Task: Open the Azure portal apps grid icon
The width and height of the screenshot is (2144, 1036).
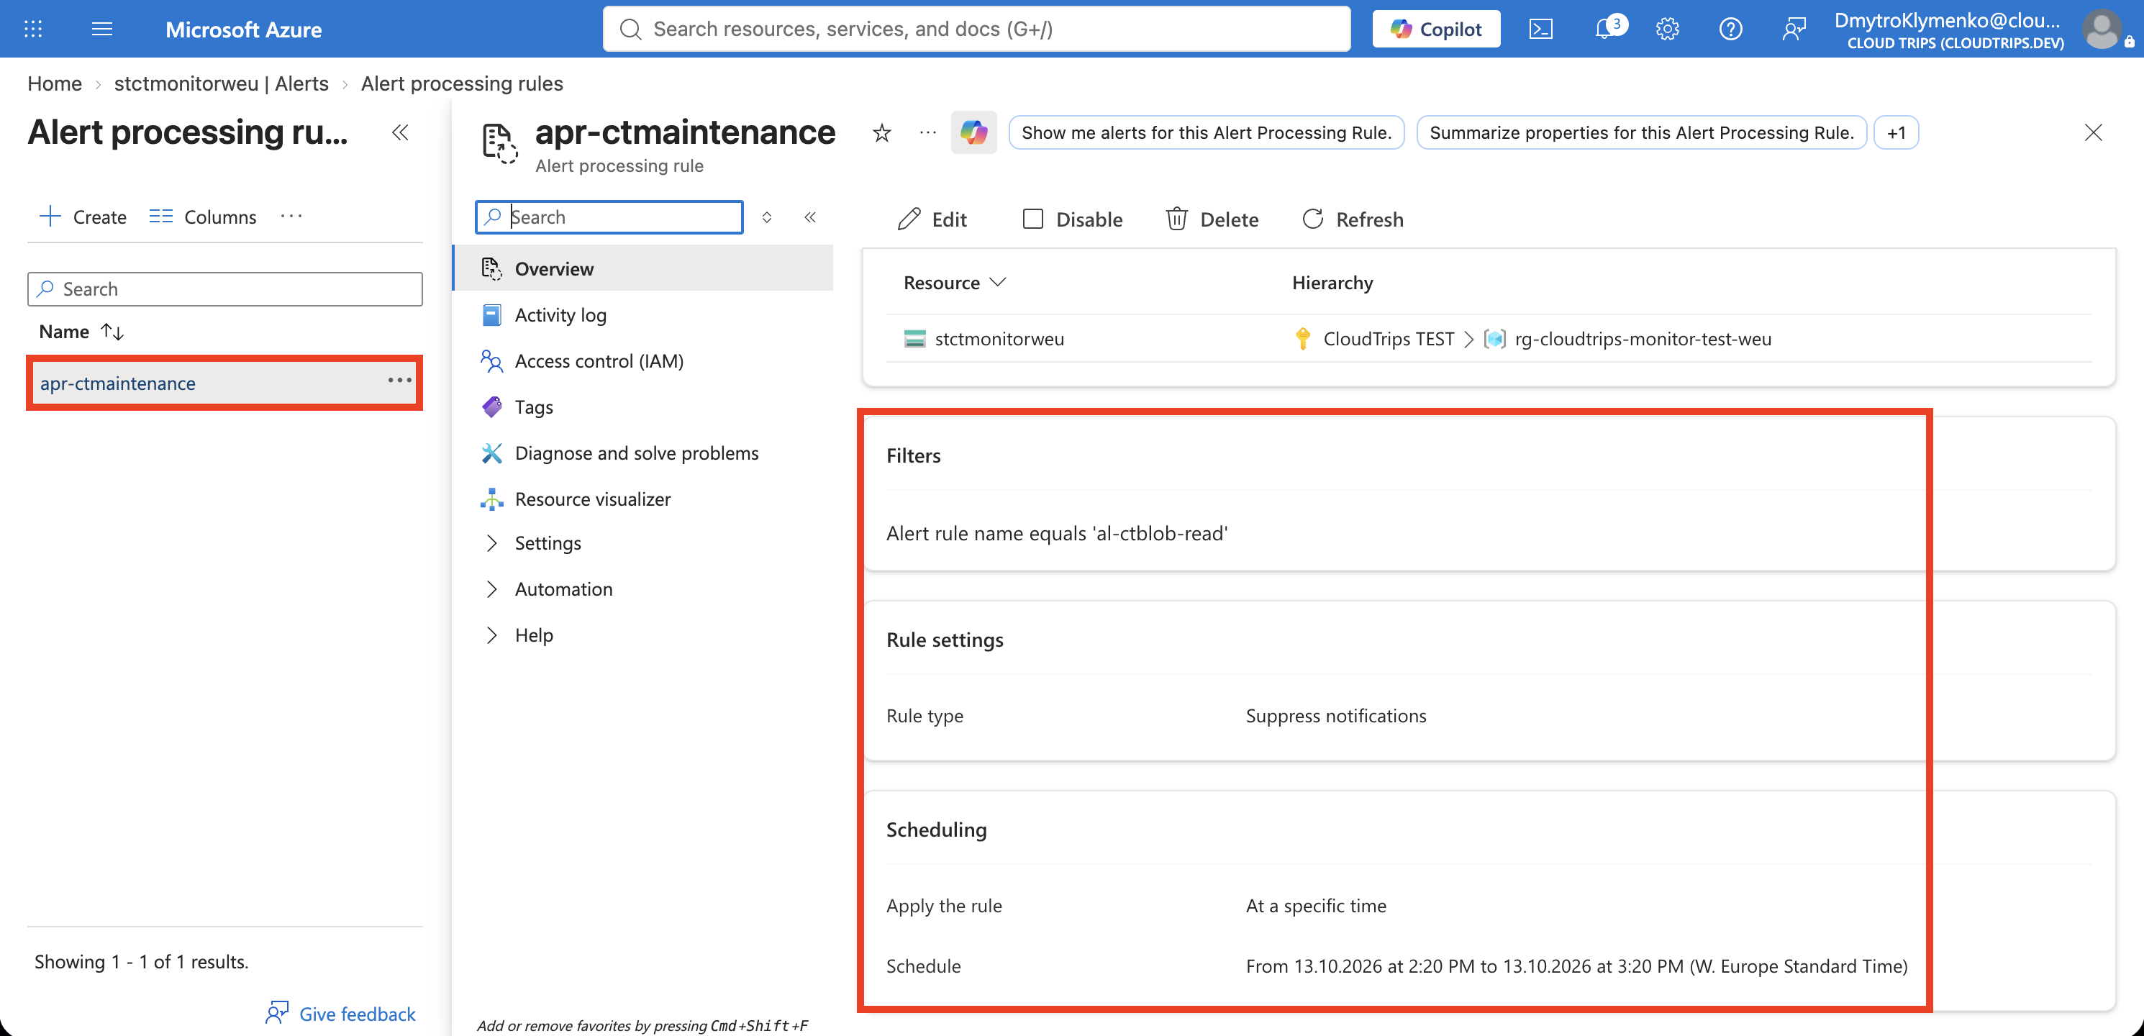Action: 33,29
